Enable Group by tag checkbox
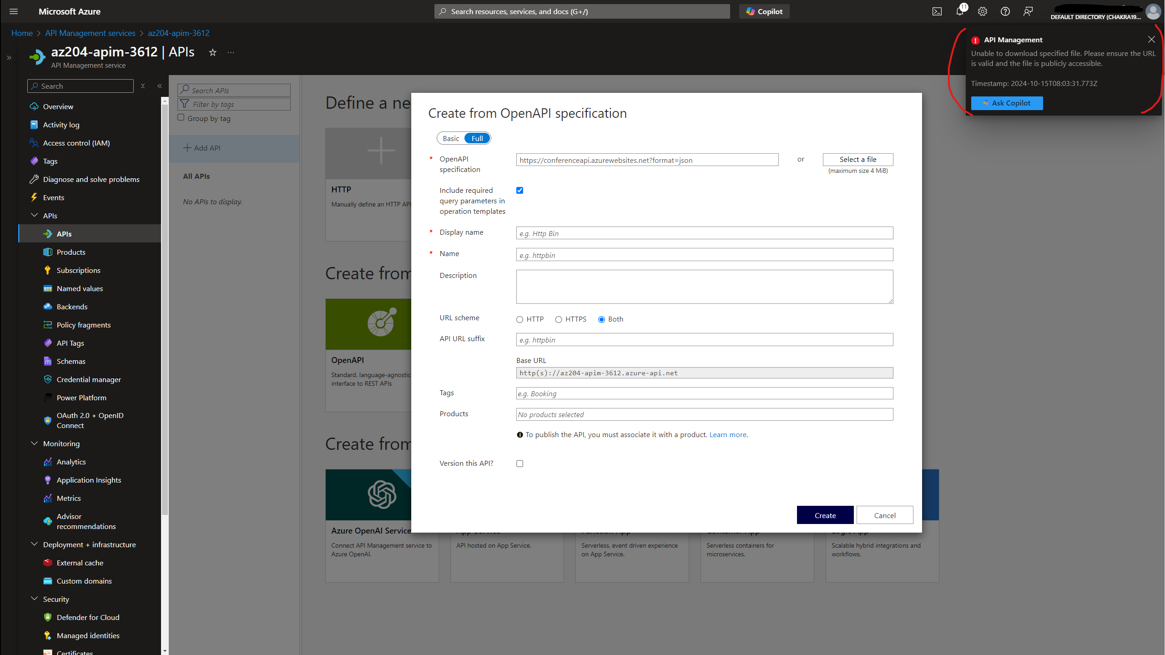The height and width of the screenshot is (655, 1165). [x=181, y=118]
